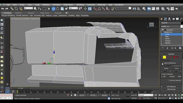Click the Grow selection button

177,69
